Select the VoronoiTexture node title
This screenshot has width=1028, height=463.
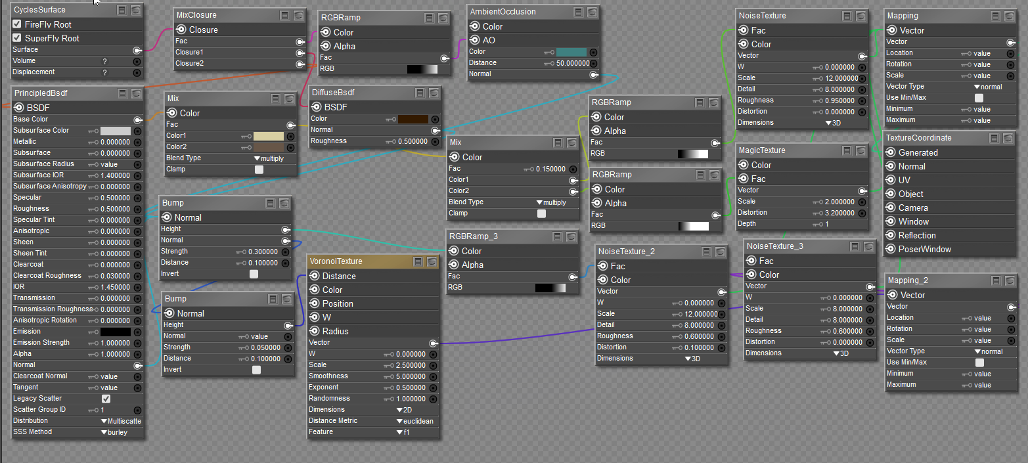(x=335, y=261)
